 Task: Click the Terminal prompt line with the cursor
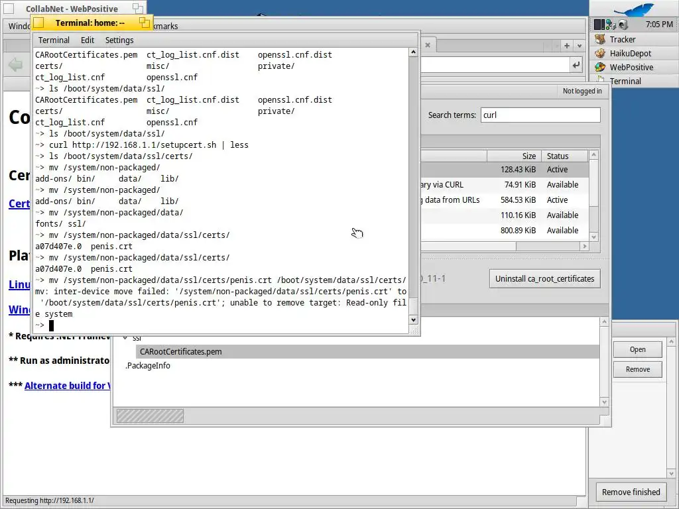(x=221, y=325)
